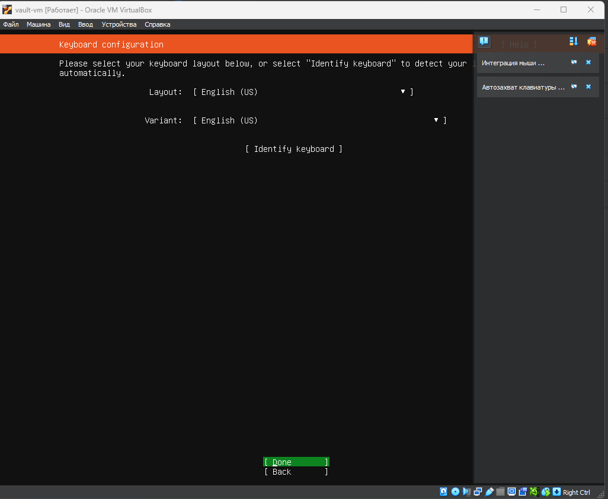This screenshot has height=499, width=608.
Task: Click the mouse integration status icon
Action: pyautogui.click(x=546, y=492)
